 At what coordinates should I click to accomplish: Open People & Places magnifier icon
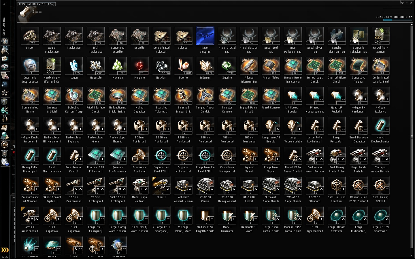(x=5, y=50)
